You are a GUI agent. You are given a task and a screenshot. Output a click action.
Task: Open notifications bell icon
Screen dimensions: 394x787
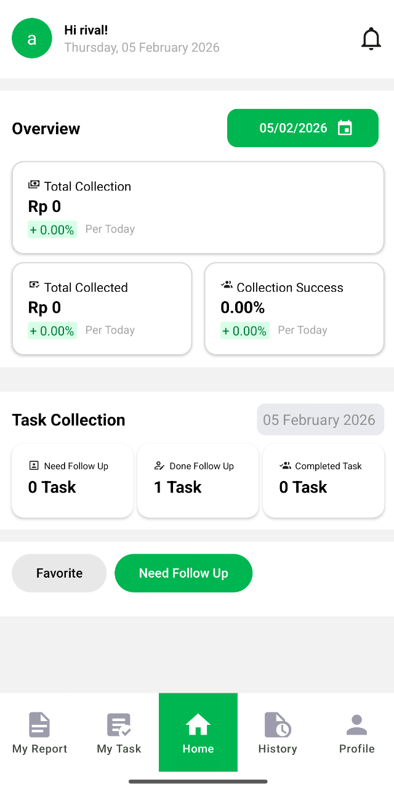click(371, 39)
